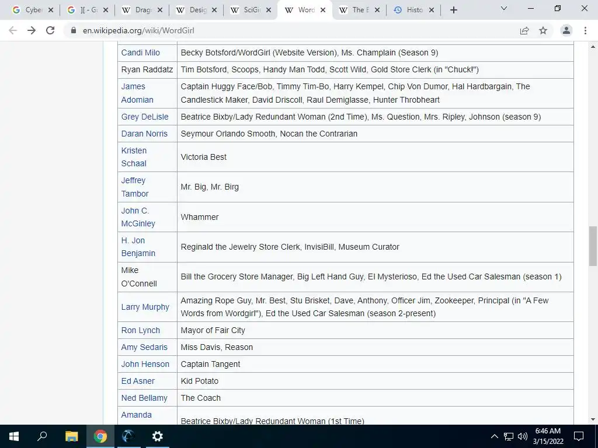This screenshot has height=448, width=598.
Task: Go back to the previous page
Action: click(x=13, y=30)
